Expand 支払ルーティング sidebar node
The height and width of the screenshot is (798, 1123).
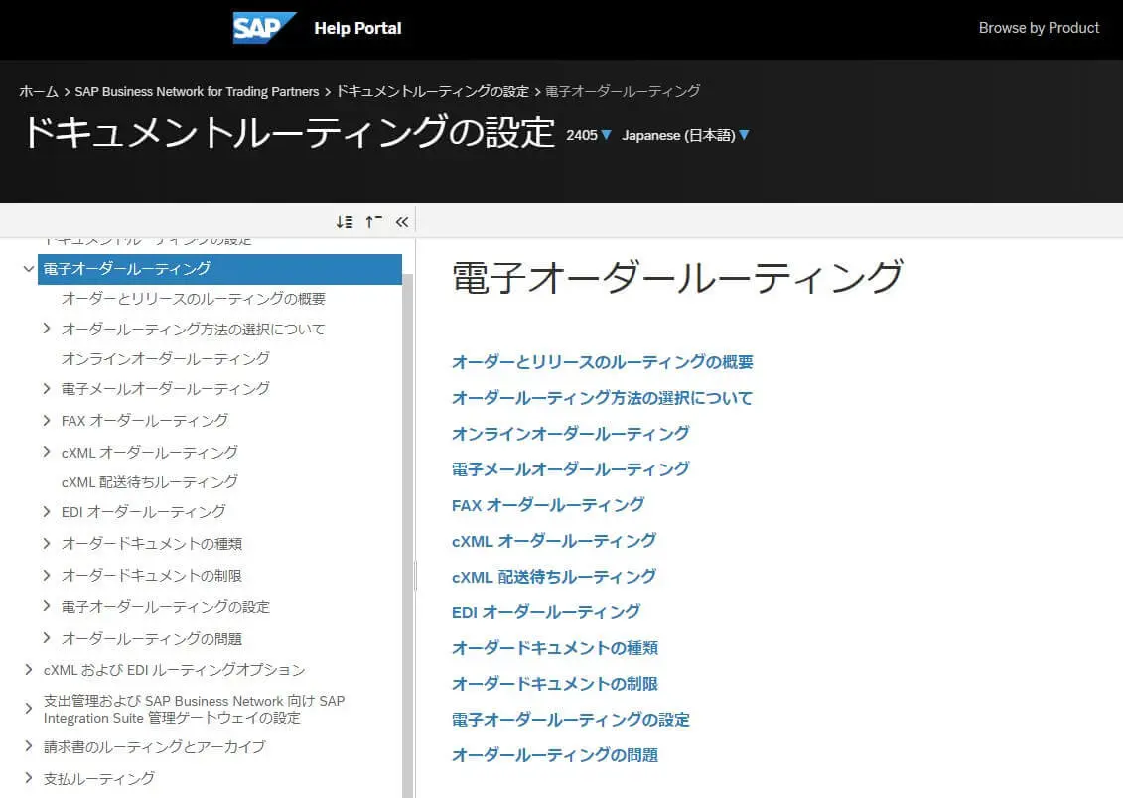(28, 778)
